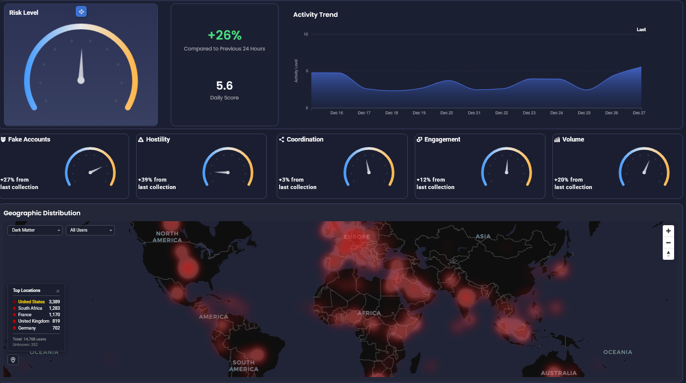This screenshot has height=383, width=686.
Task: Click the +27% from last collection text
Action: click(19, 184)
